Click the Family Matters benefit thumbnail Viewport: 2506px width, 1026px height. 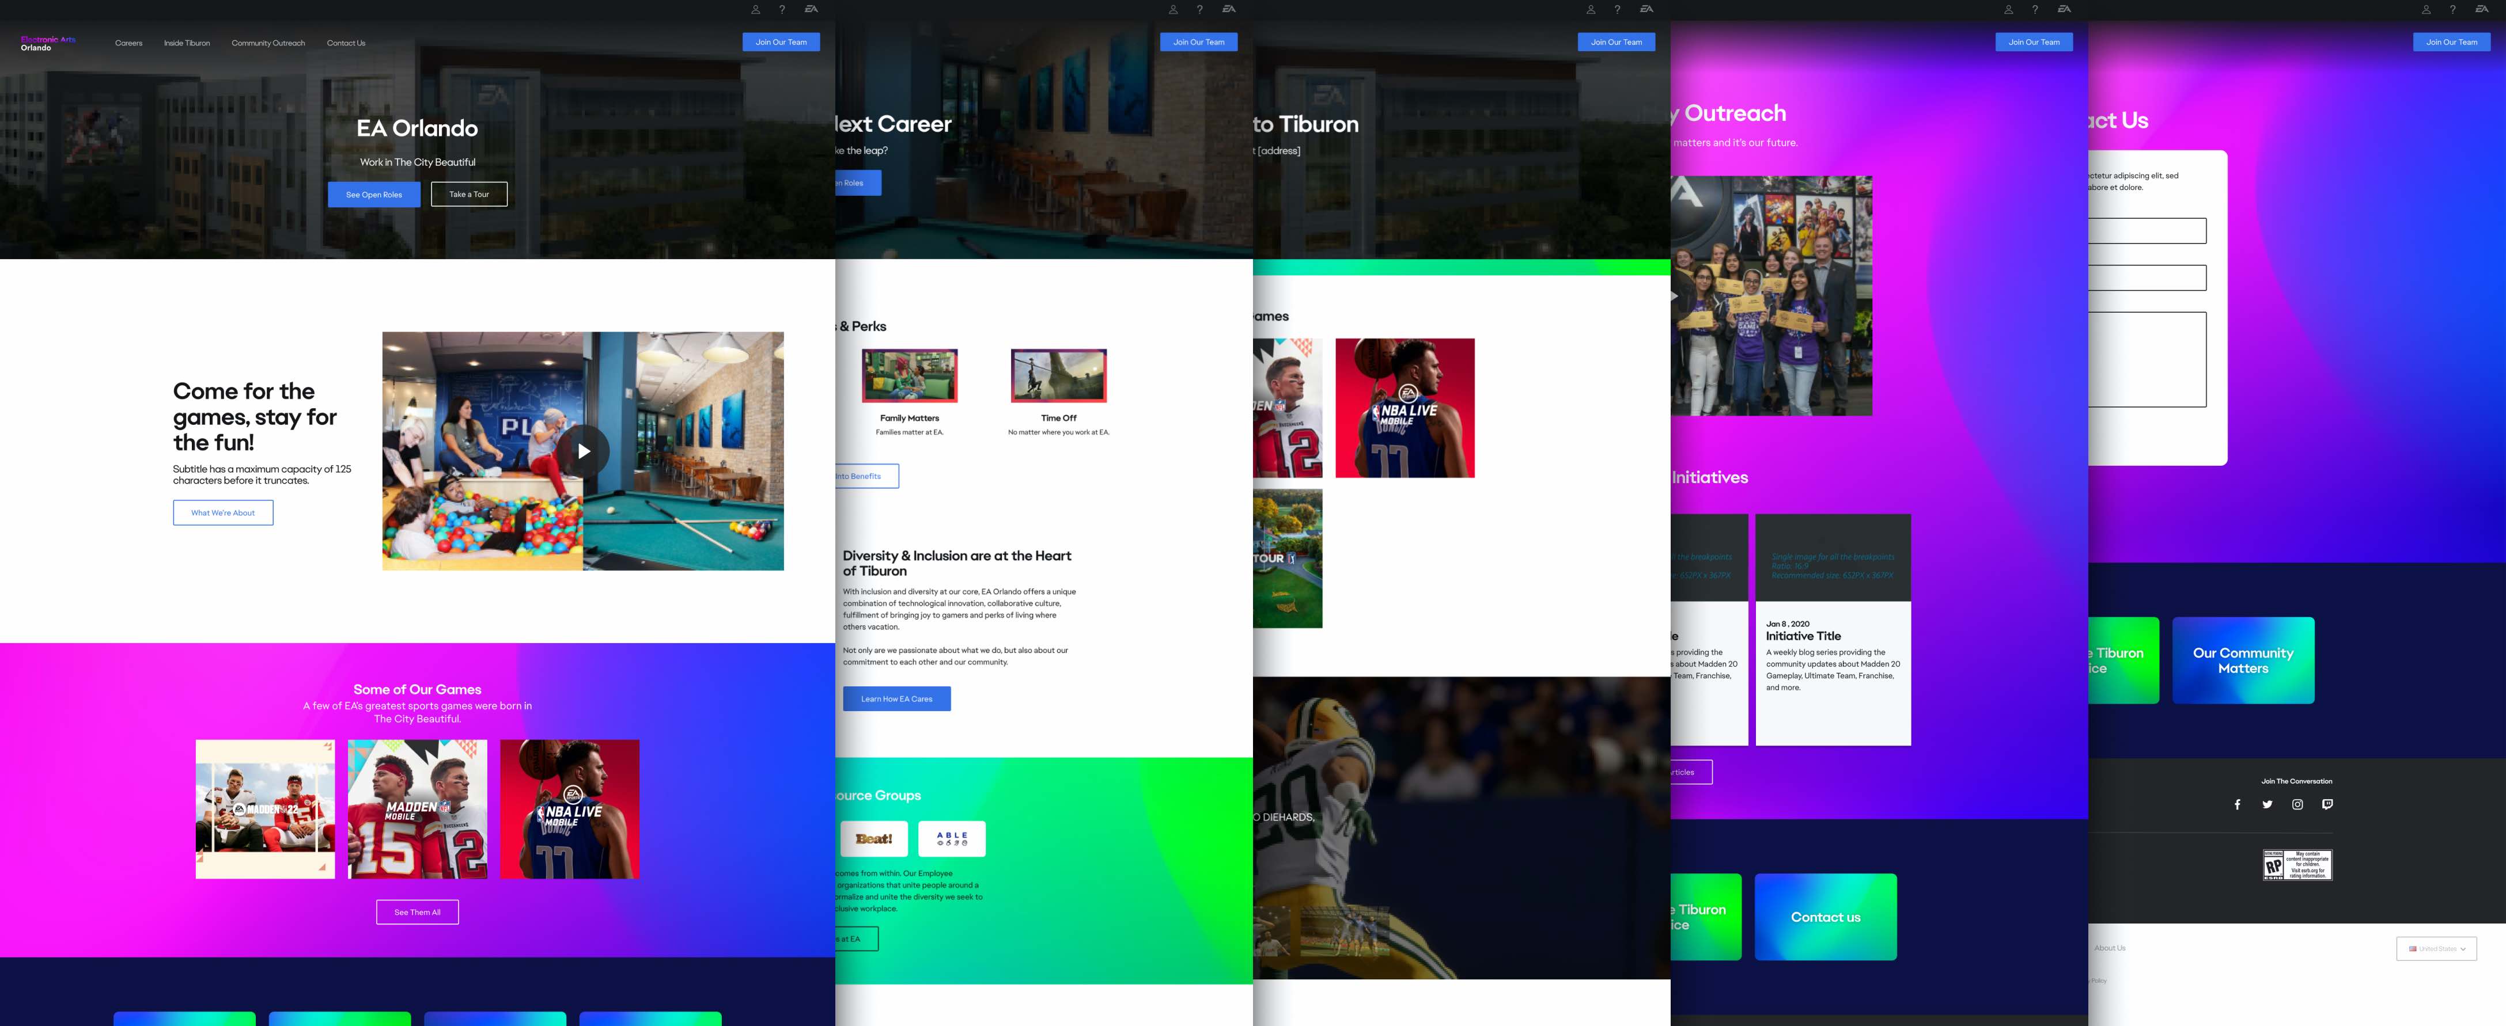click(910, 375)
